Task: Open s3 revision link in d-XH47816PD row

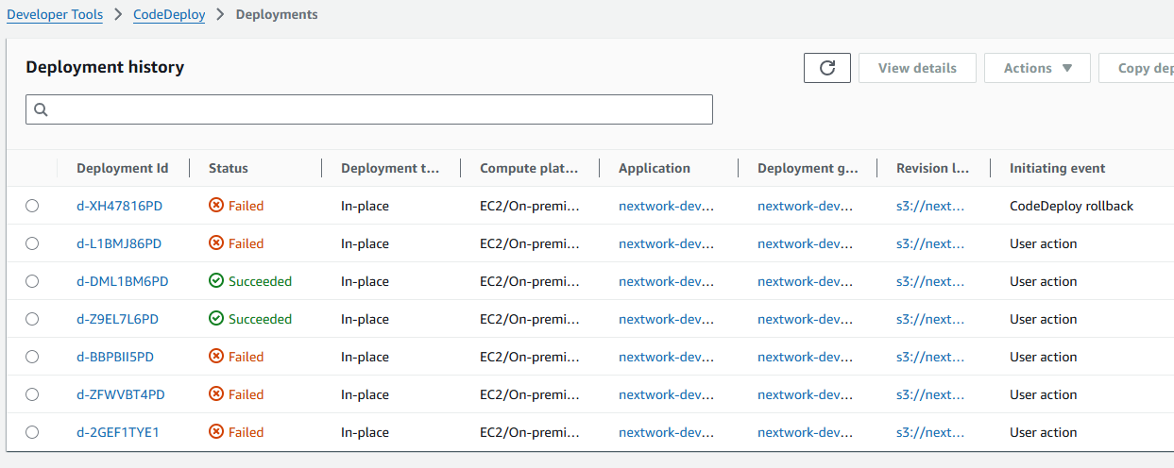Action: click(x=930, y=206)
